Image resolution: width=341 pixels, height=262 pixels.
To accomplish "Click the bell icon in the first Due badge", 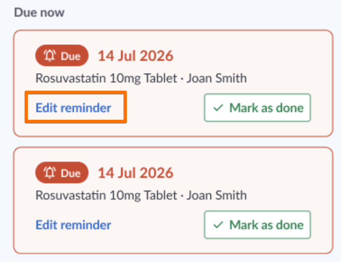I will click(50, 55).
